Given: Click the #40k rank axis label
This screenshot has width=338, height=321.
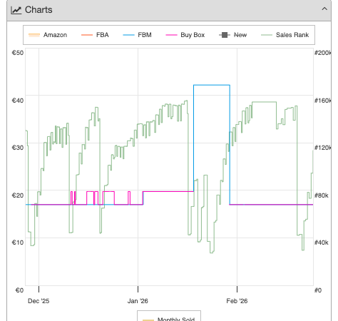Looking at the screenshot, I should [322, 243].
